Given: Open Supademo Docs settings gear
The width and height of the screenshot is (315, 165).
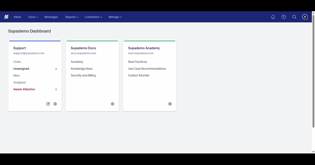Looking at the screenshot, I should [x=113, y=104].
